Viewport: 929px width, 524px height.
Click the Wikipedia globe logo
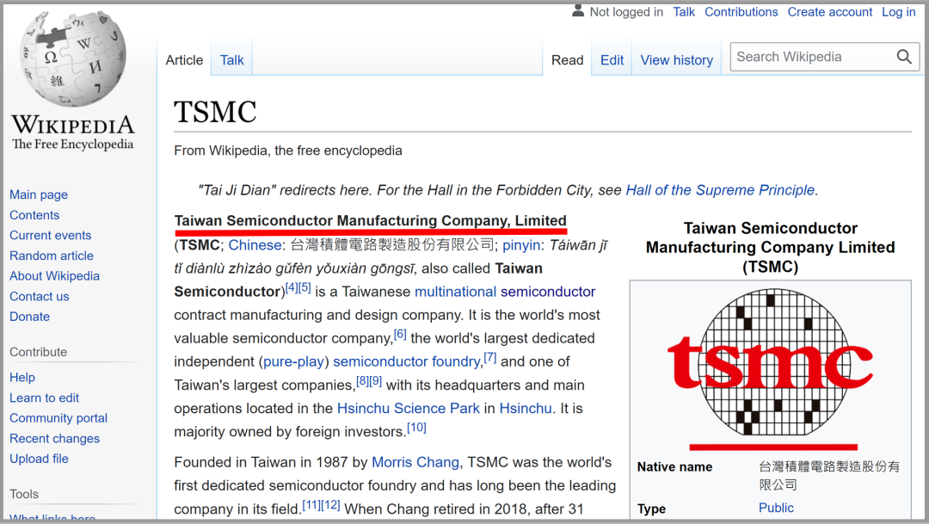pyautogui.click(x=73, y=59)
